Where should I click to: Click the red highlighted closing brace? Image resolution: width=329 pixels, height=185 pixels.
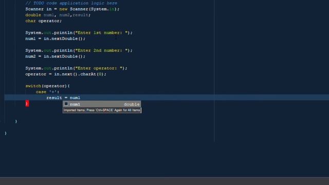(27, 103)
